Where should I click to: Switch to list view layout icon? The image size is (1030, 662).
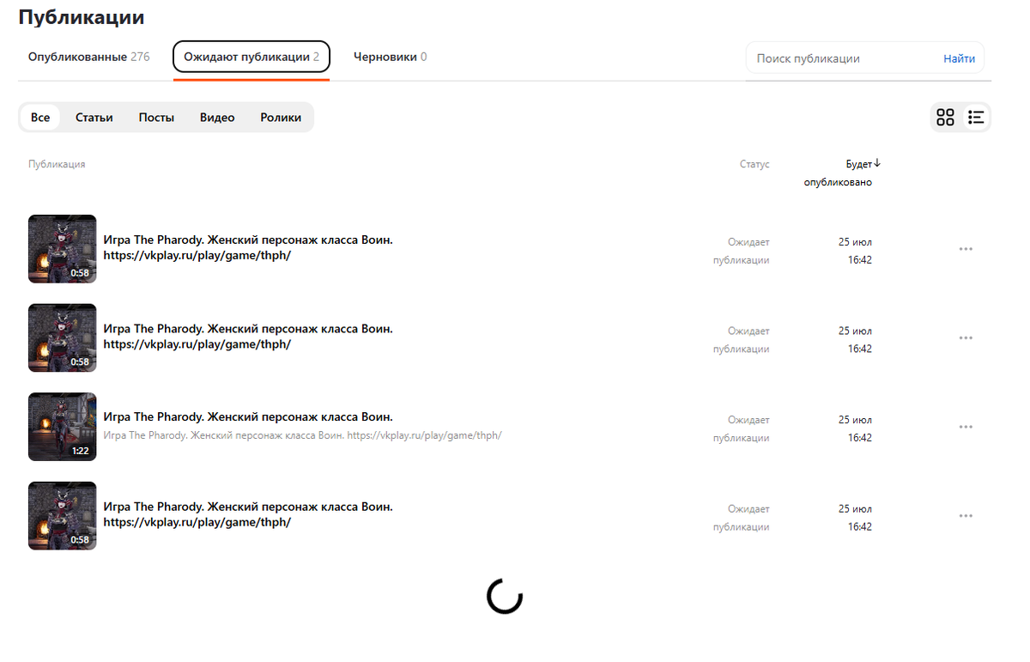(975, 118)
